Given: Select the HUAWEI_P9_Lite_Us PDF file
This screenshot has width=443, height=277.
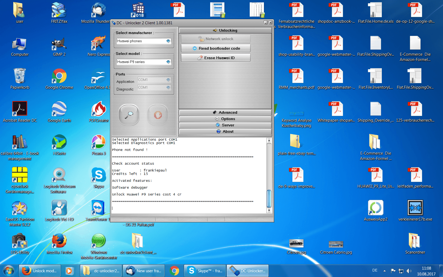Looking at the screenshot, I should pyautogui.click(x=375, y=178).
